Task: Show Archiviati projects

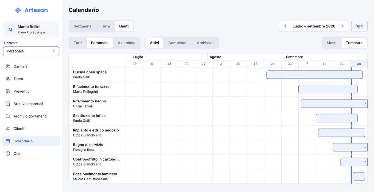Action: 205,43
